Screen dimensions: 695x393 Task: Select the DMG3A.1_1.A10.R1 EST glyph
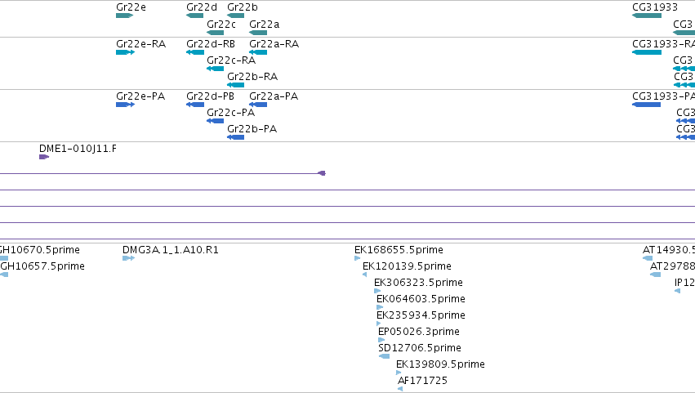(x=128, y=258)
